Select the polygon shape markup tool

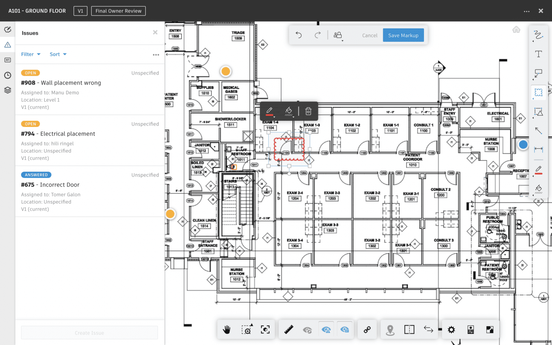coord(538,112)
